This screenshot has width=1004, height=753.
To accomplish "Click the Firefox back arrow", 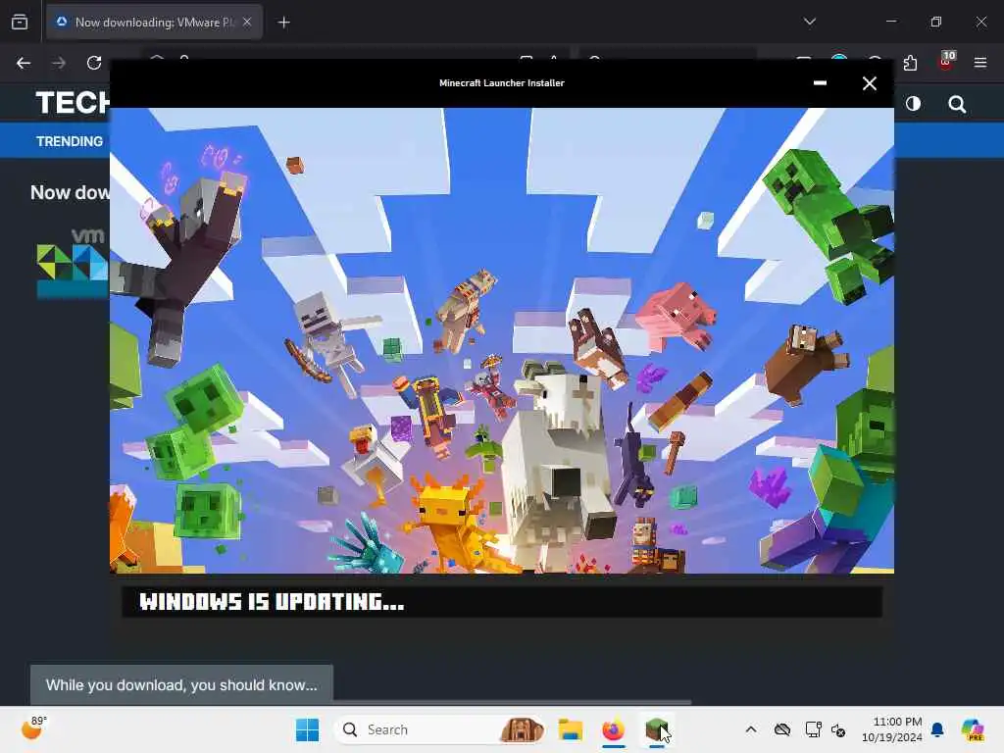I will pos(24,63).
